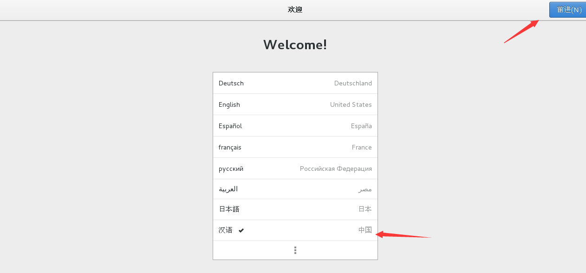Select English language row
The image size is (586, 273).
[x=295, y=104]
